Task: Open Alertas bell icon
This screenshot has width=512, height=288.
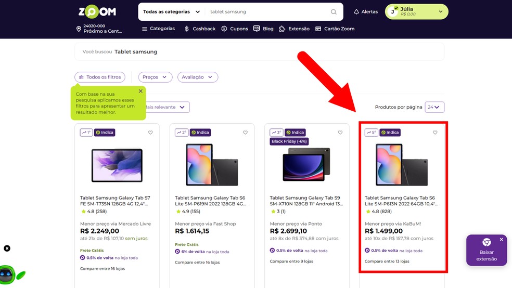Action: [x=356, y=12]
